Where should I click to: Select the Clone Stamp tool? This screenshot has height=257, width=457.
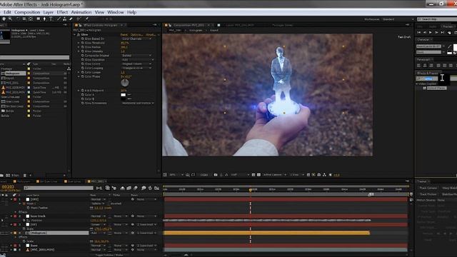click(64, 19)
